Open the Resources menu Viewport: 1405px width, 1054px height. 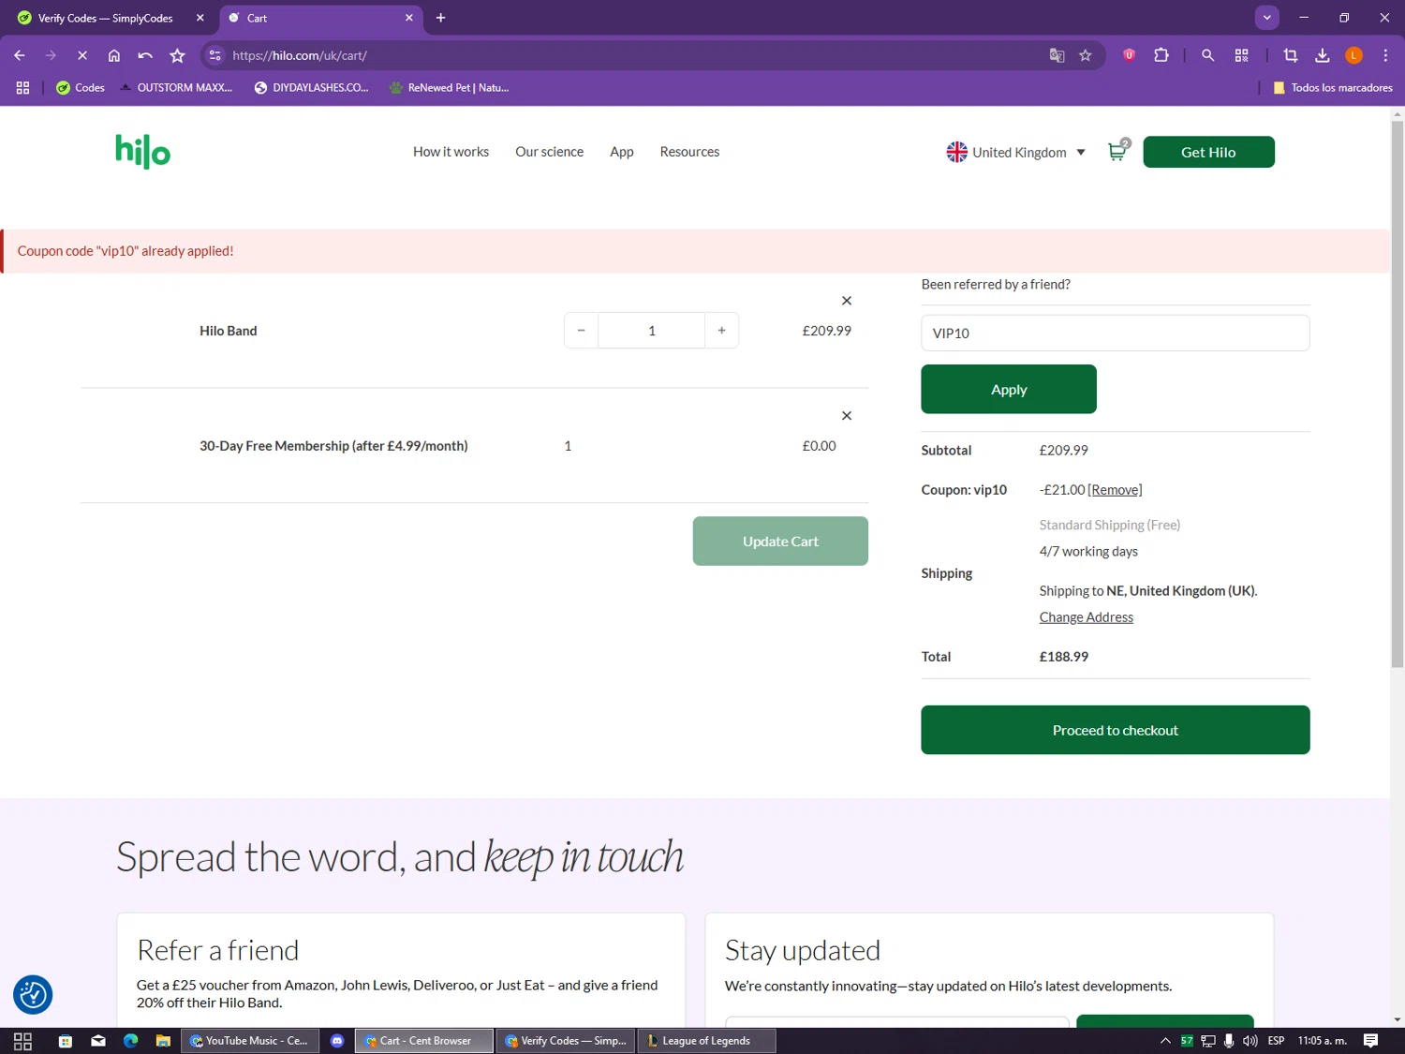pyautogui.click(x=689, y=152)
